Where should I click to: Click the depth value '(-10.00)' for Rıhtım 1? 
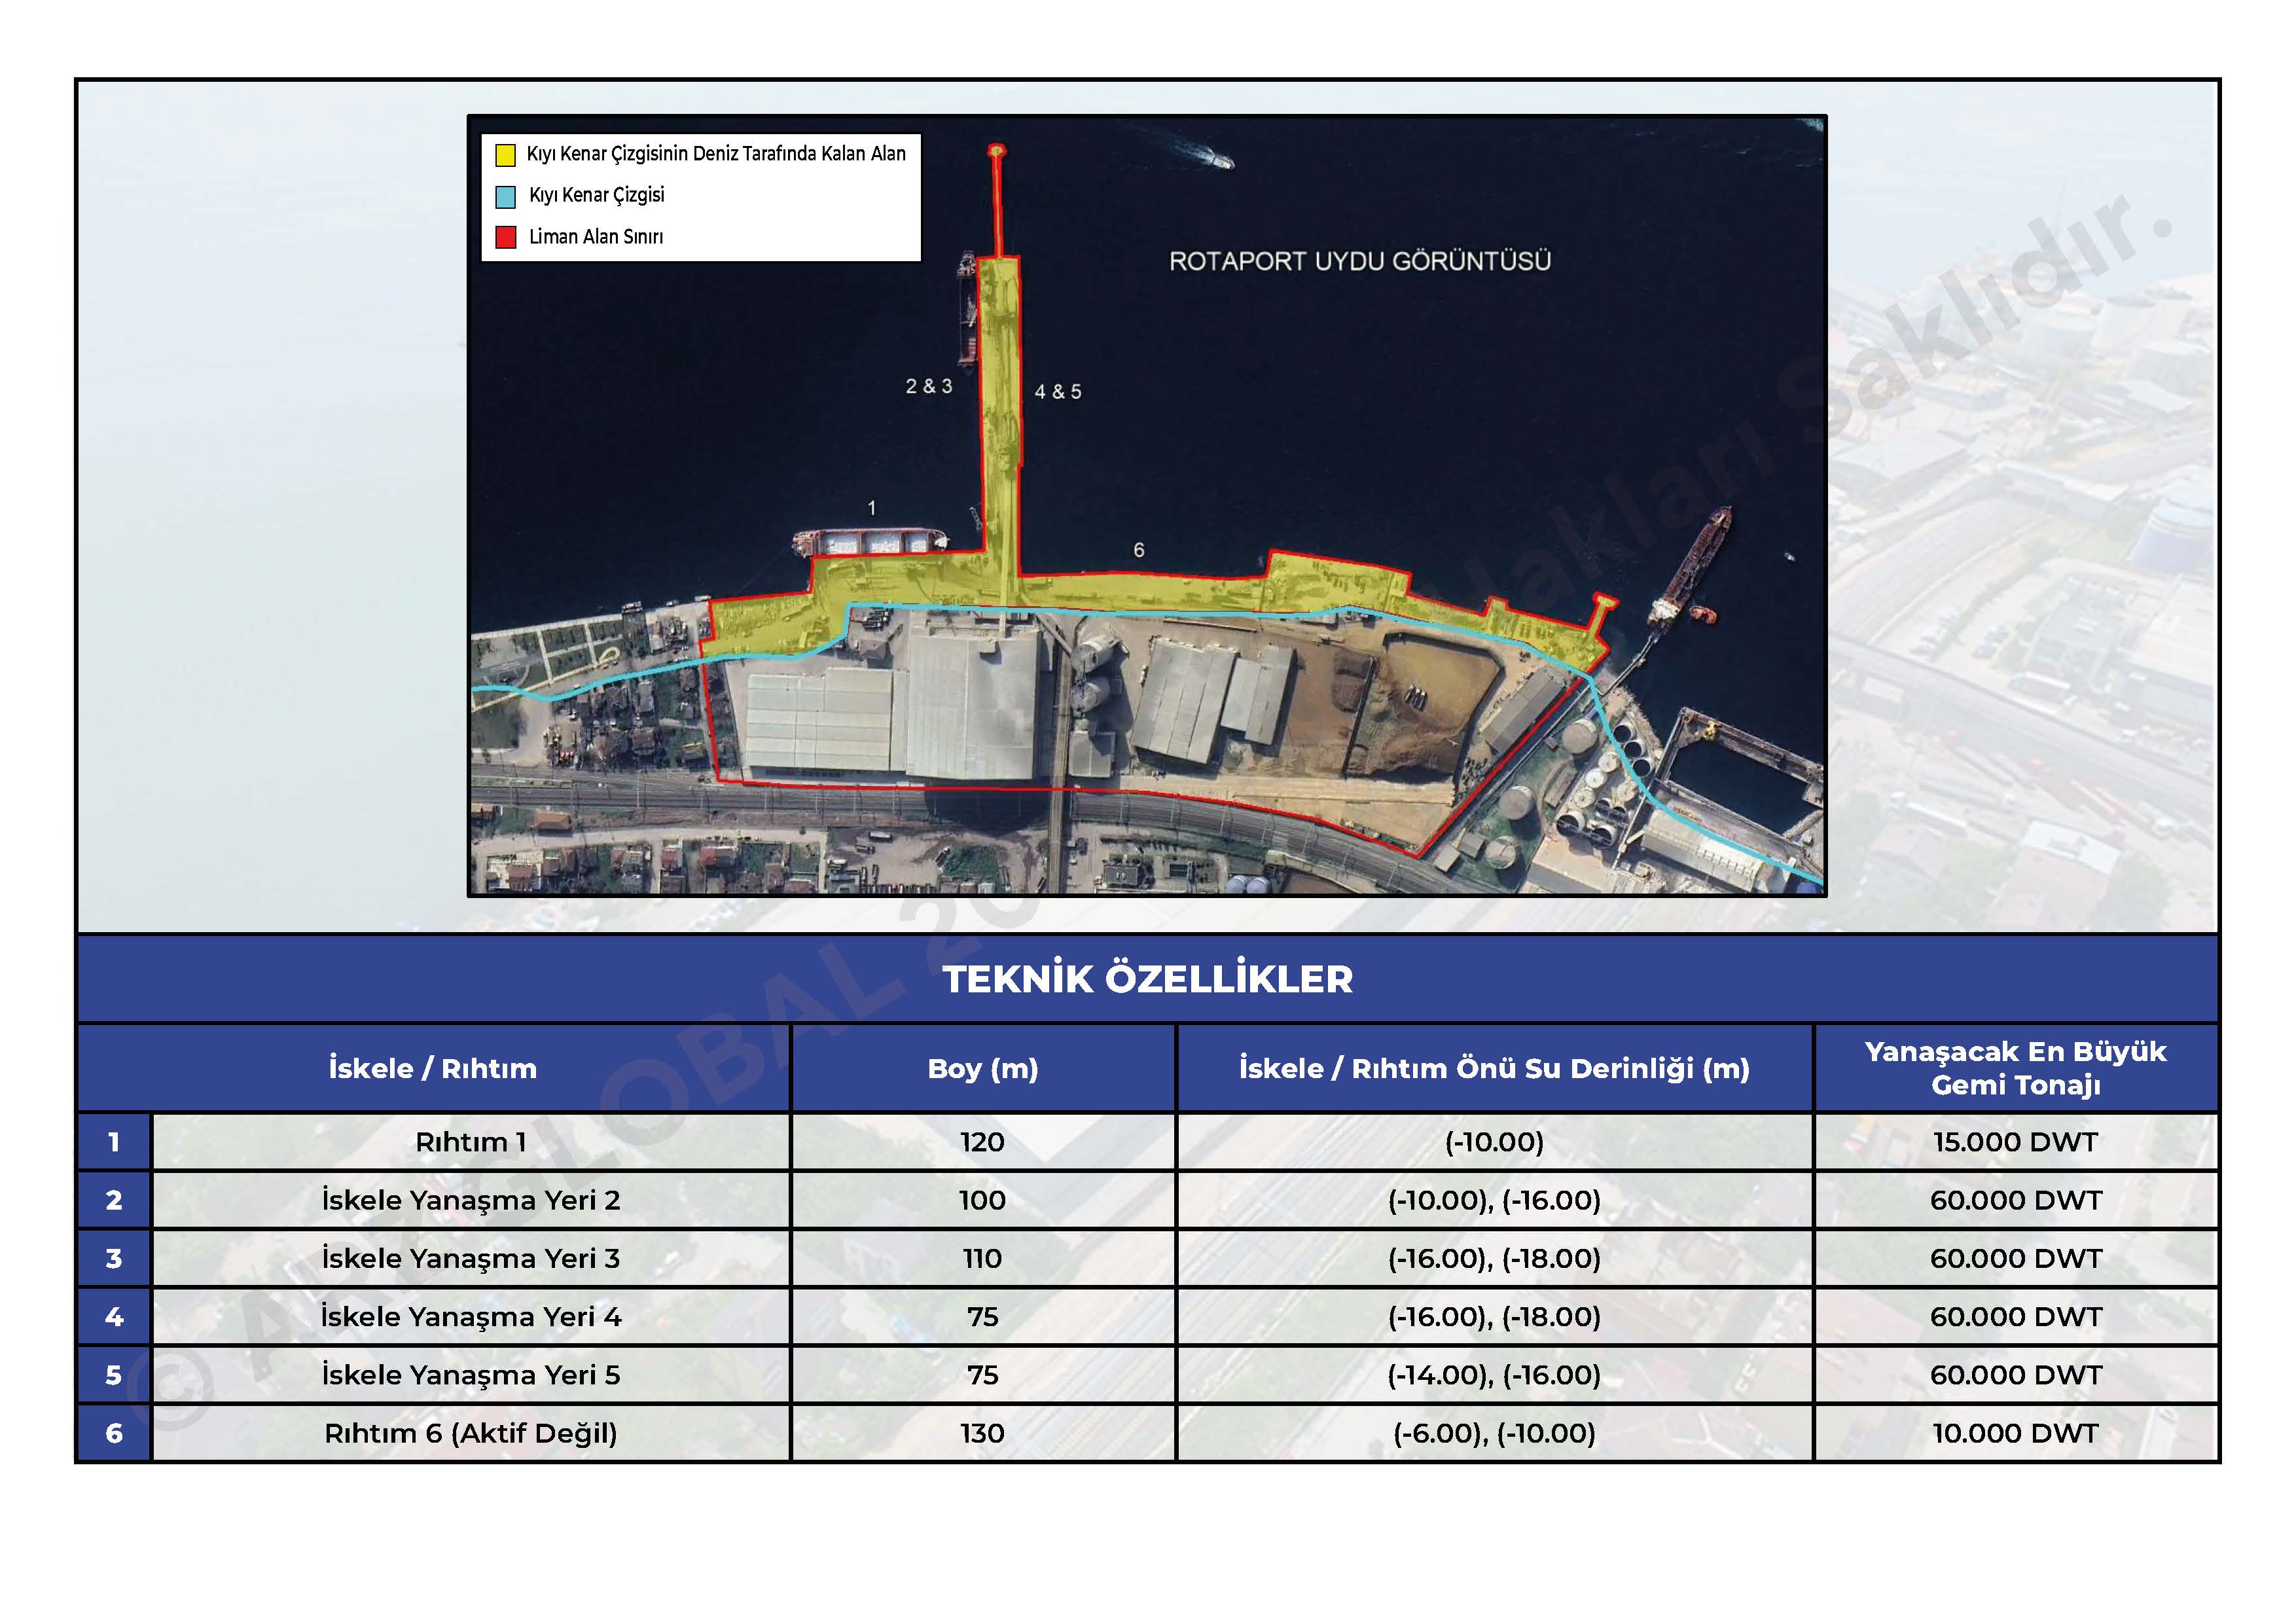pos(1495,1142)
